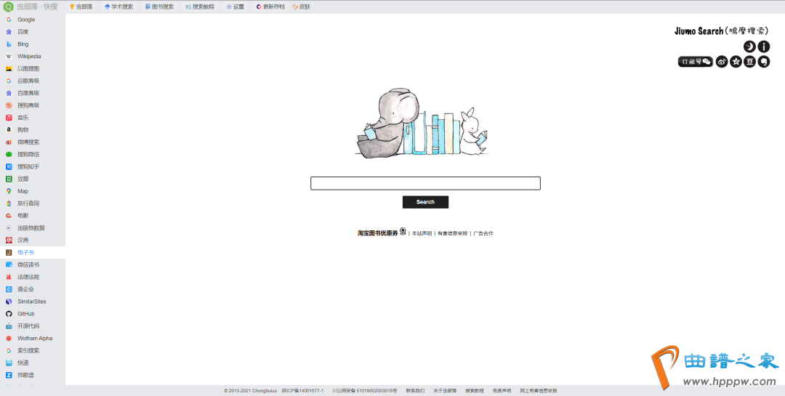This screenshot has width=785, height=396.
Task: Open the Douban 豆 round icon
Action: point(749,62)
